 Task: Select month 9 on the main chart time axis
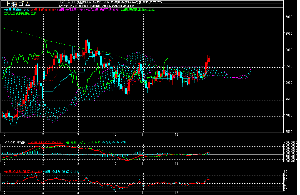[78, 135]
